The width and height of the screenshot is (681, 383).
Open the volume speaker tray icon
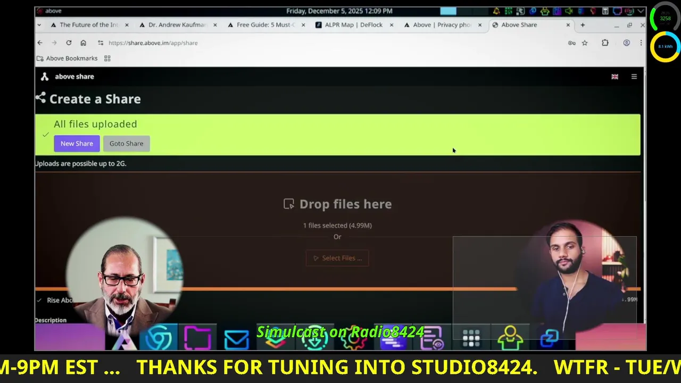point(569,11)
